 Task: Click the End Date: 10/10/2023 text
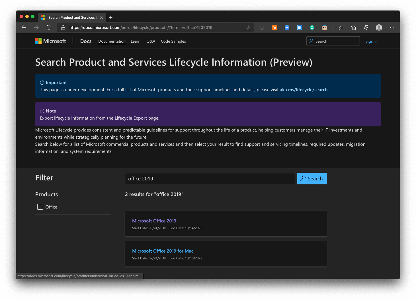pyautogui.click(x=186, y=258)
